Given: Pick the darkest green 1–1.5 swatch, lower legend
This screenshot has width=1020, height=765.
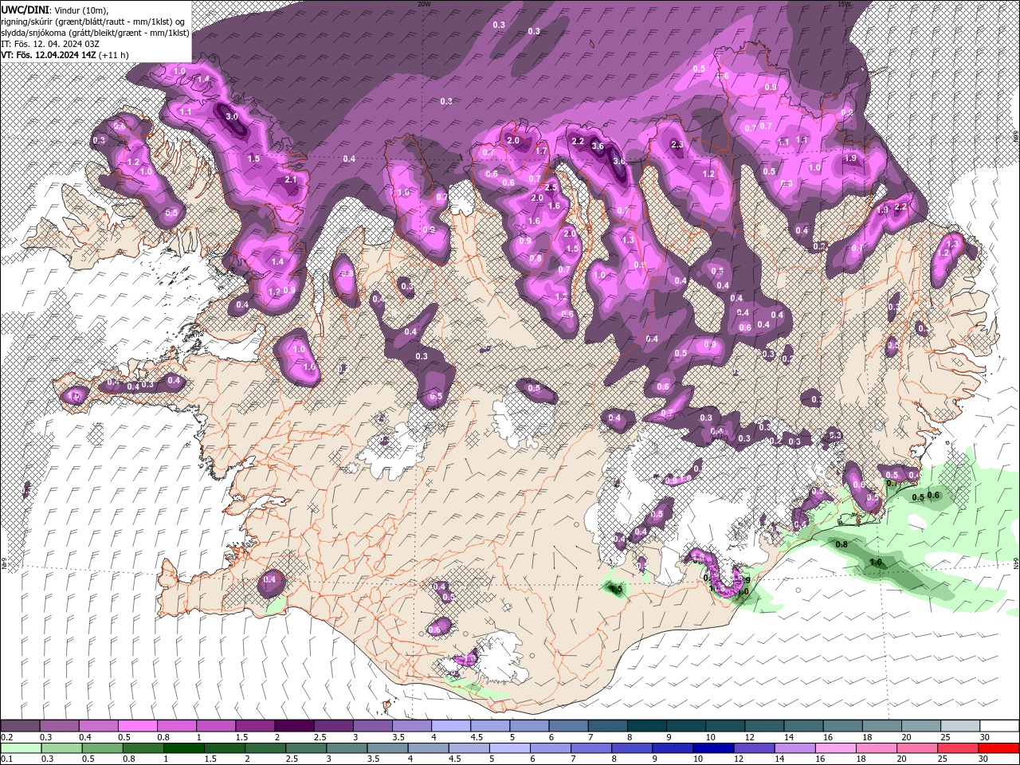Looking at the screenshot, I should coord(183,748).
